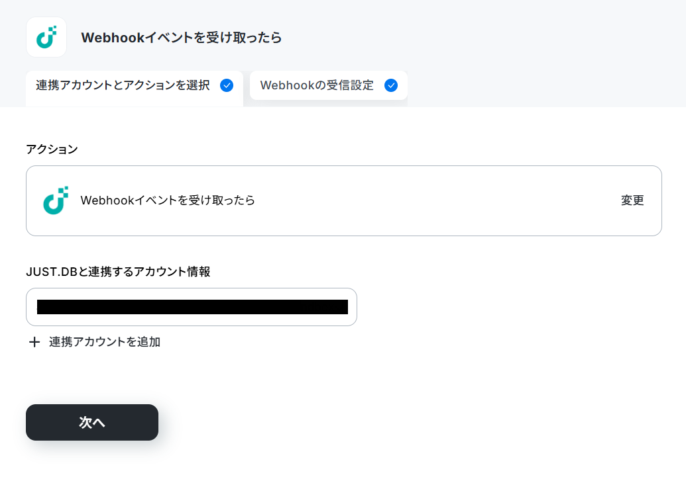686x477 pixels.
Task: Click the JUST.DB icon in the action box
Action: tap(56, 200)
